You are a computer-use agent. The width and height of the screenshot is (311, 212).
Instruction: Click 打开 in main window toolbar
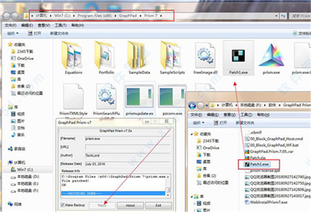35,33
